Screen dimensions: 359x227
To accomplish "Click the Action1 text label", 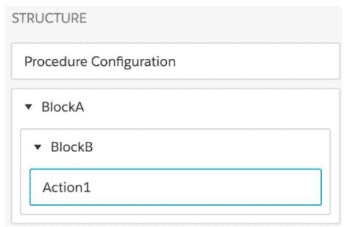I will pyautogui.click(x=66, y=187).
